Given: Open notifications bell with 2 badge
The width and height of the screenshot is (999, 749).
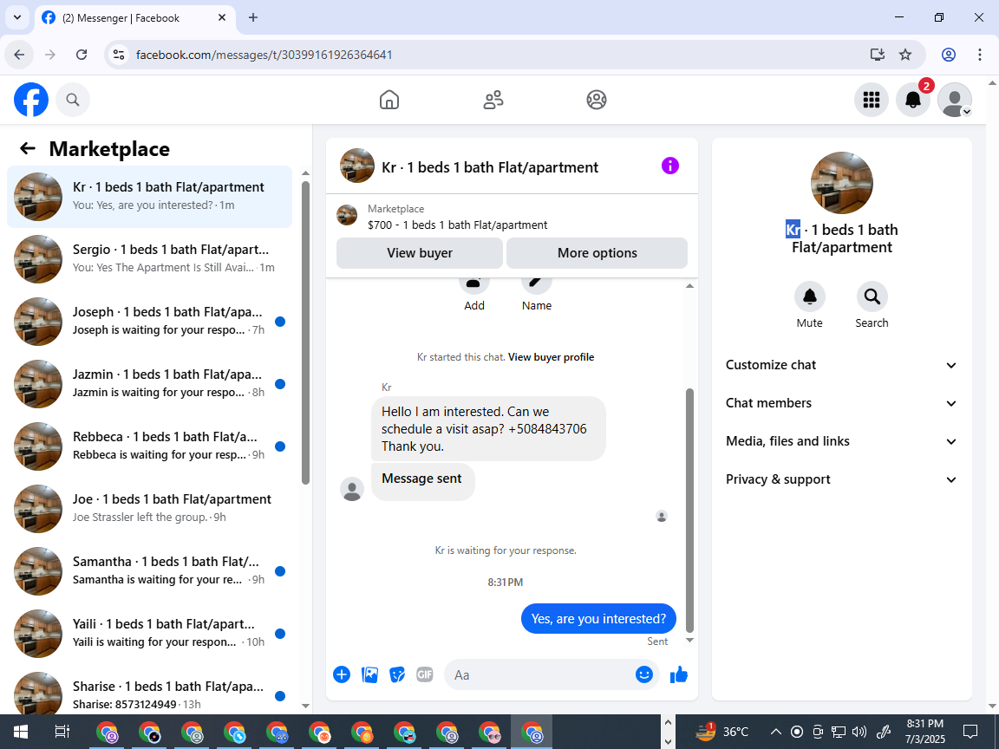Looking at the screenshot, I should [x=913, y=100].
